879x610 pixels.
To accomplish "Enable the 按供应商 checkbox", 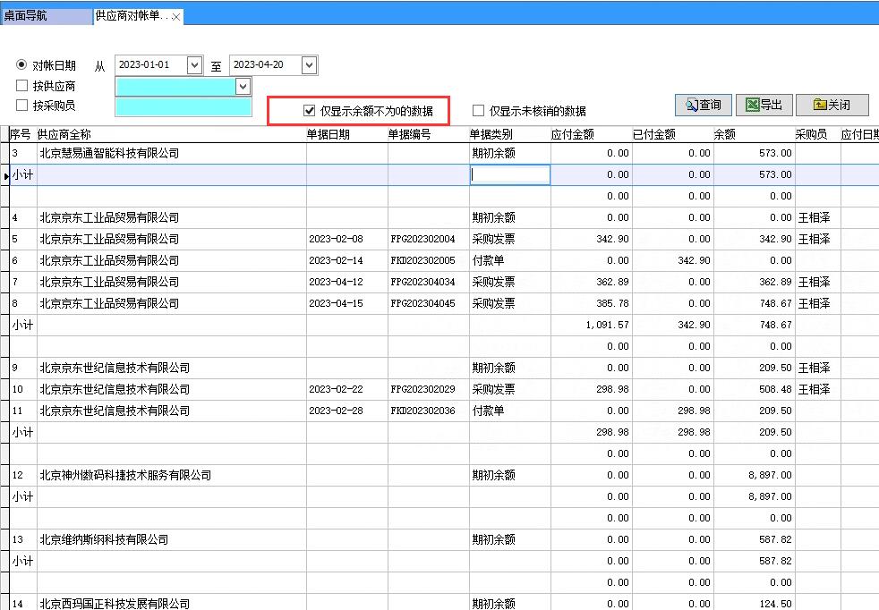I will click(x=20, y=86).
